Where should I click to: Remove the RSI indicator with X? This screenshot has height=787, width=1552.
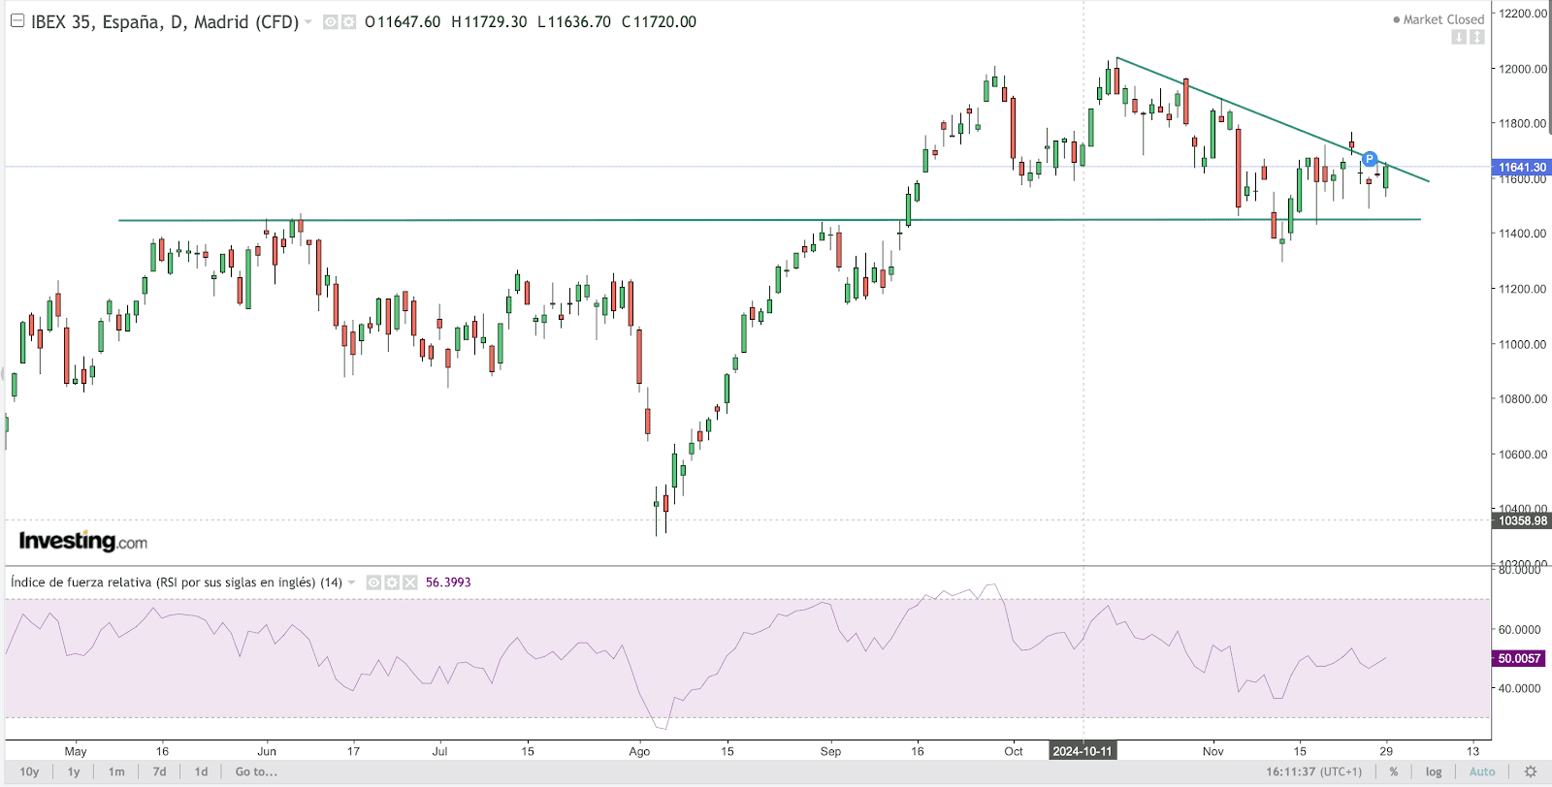pos(410,582)
